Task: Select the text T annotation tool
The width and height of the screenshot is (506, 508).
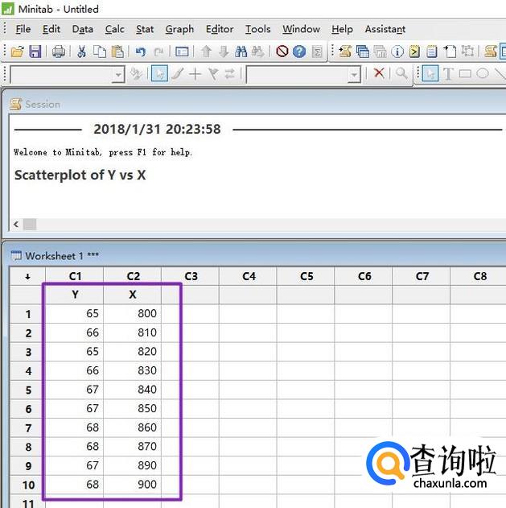Action: [448, 74]
